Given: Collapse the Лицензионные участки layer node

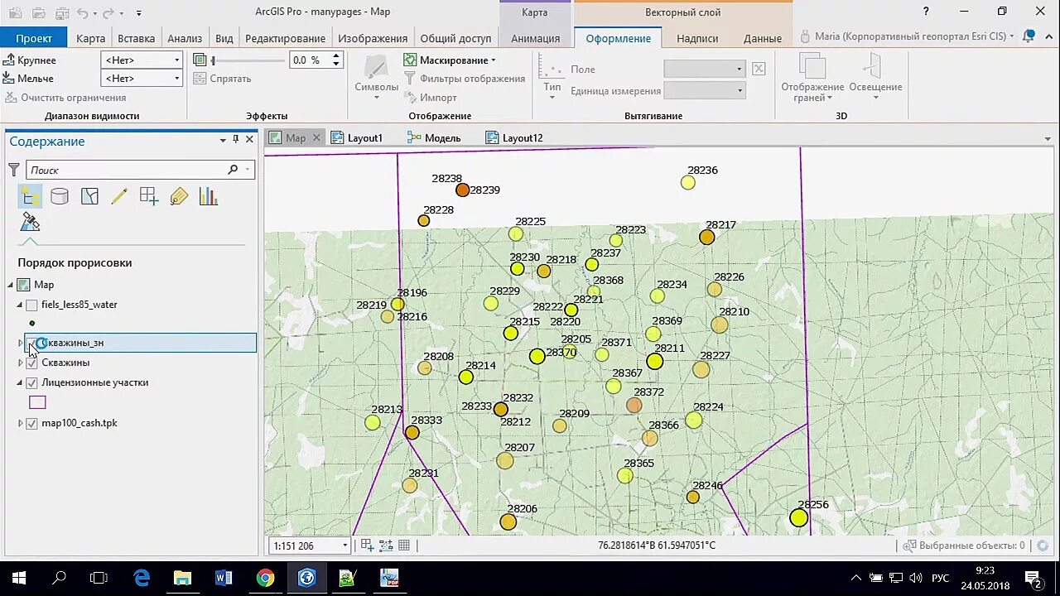Looking at the screenshot, I should tap(20, 382).
